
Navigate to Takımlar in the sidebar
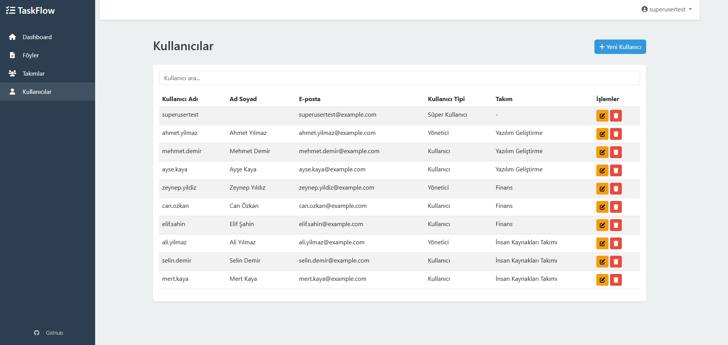[33, 73]
